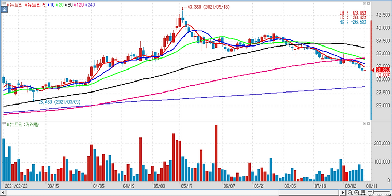
Task: Click the 08/11 date label
Action: pos(372,186)
